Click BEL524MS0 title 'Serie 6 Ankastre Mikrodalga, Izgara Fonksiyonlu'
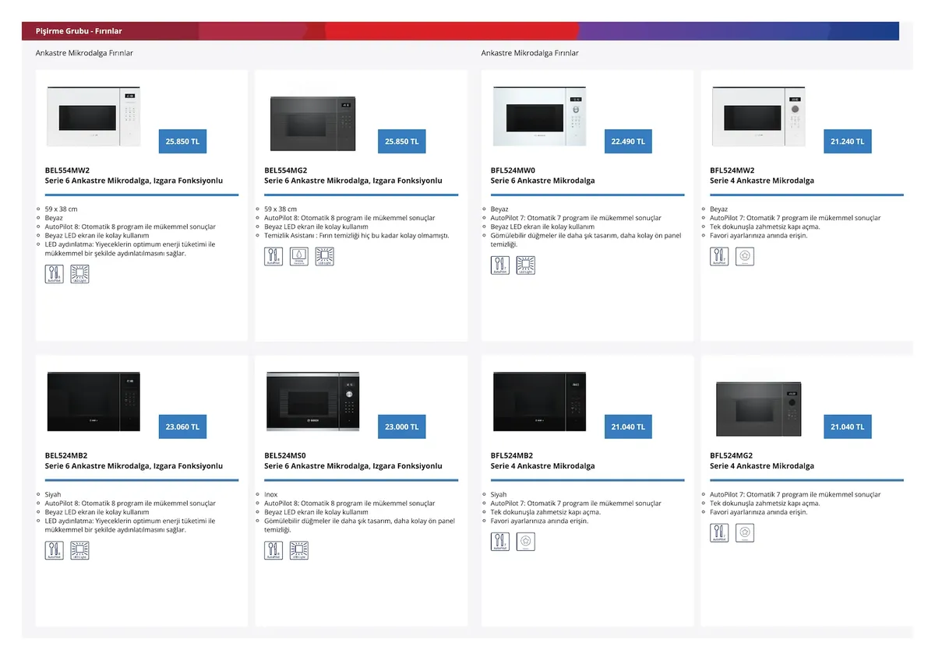The width and height of the screenshot is (935, 660). [353, 466]
